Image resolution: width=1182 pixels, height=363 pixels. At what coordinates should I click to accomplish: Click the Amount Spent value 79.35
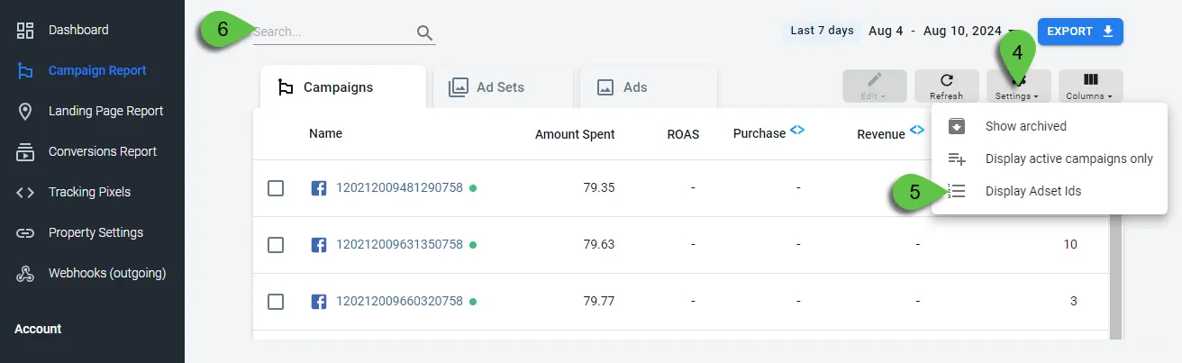598,188
